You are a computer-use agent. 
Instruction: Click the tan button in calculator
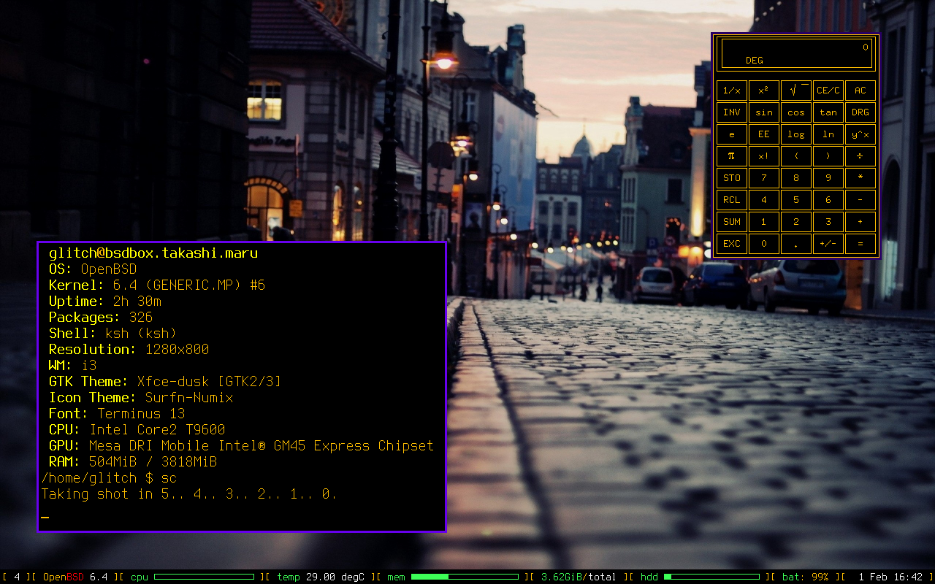pos(828,112)
